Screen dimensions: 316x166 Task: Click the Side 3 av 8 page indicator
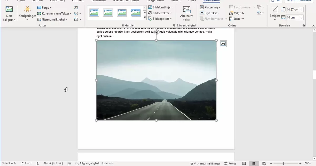pyautogui.click(x=9, y=163)
